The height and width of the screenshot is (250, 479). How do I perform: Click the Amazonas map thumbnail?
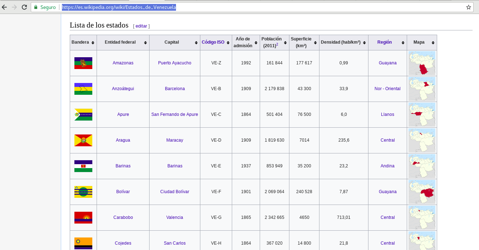pos(422,63)
